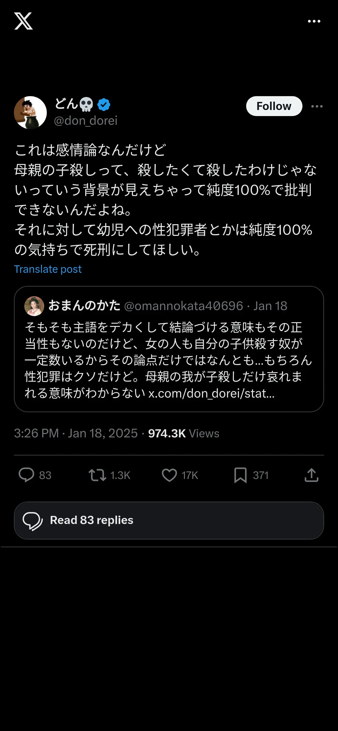
Task: Open the more options dots beside Follow
Action: [317, 106]
